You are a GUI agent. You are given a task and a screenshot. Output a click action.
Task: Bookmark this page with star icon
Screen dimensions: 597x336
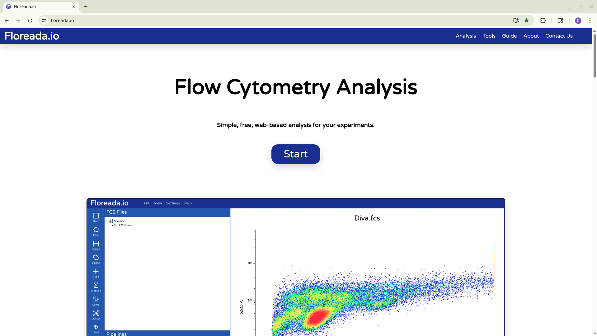click(x=526, y=21)
